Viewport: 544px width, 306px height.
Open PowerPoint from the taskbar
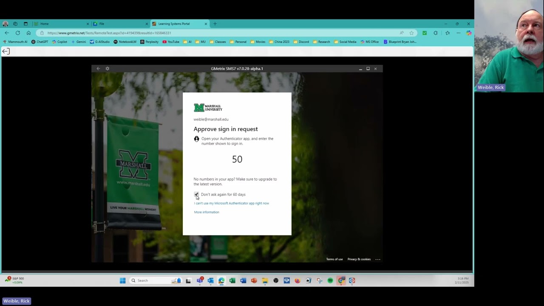click(254, 280)
